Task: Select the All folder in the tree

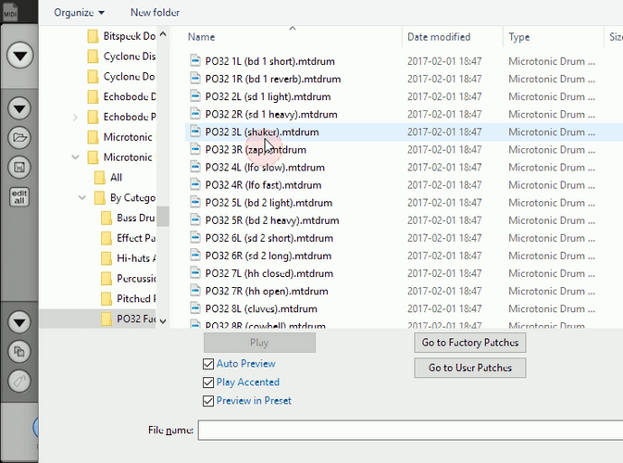Action: pyautogui.click(x=108, y=178)
